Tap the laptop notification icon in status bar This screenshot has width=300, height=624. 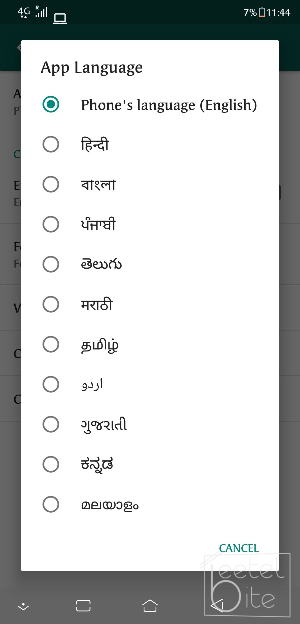point(60,19)
